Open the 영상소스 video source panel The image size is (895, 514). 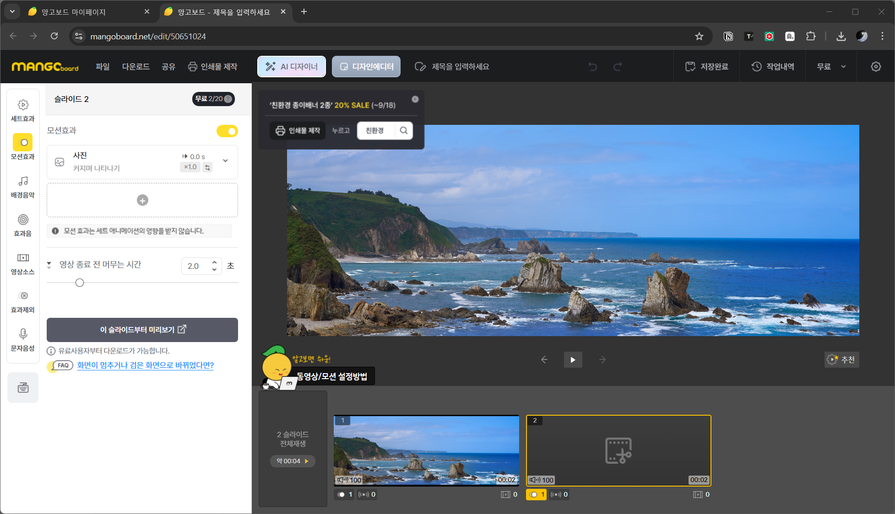tap(23, 263)
